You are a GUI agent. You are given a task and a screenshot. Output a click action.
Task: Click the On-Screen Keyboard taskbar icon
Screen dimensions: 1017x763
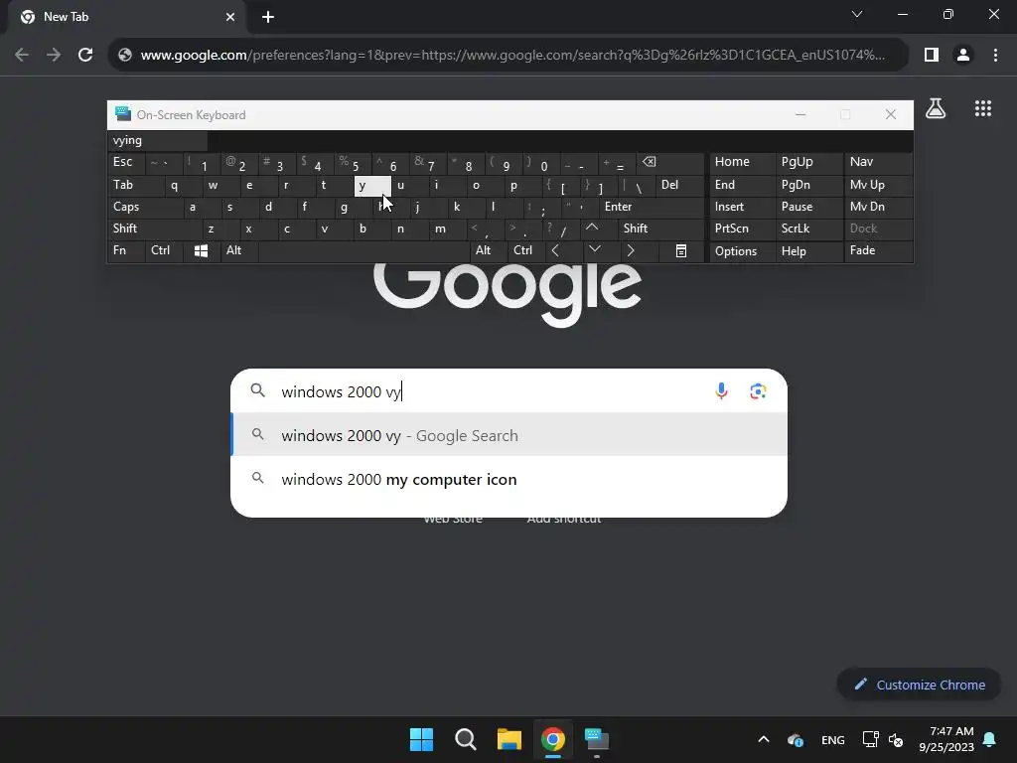[x=597, y=739]
